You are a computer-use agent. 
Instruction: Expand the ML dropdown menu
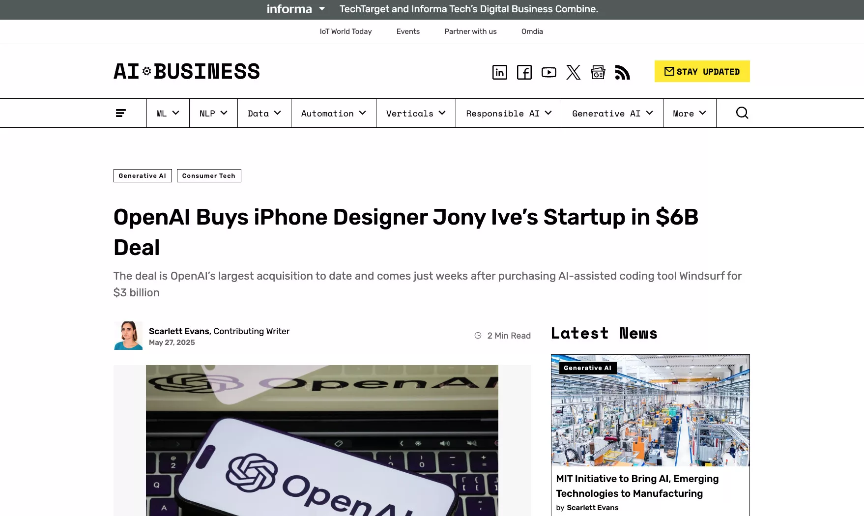tap(168, 113)
